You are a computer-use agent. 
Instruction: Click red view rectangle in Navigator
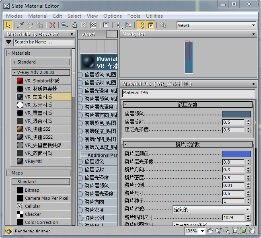click(187, 50)
